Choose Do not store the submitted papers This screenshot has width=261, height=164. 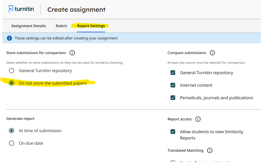12,83
